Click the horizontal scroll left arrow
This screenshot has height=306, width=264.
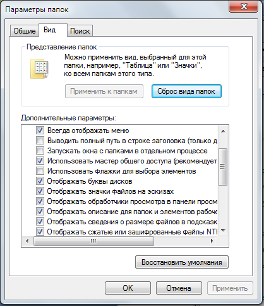(x=27, y=241)
